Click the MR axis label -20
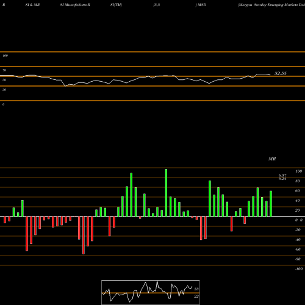This screenshot has width=305, height=305. tap(298, 230)
